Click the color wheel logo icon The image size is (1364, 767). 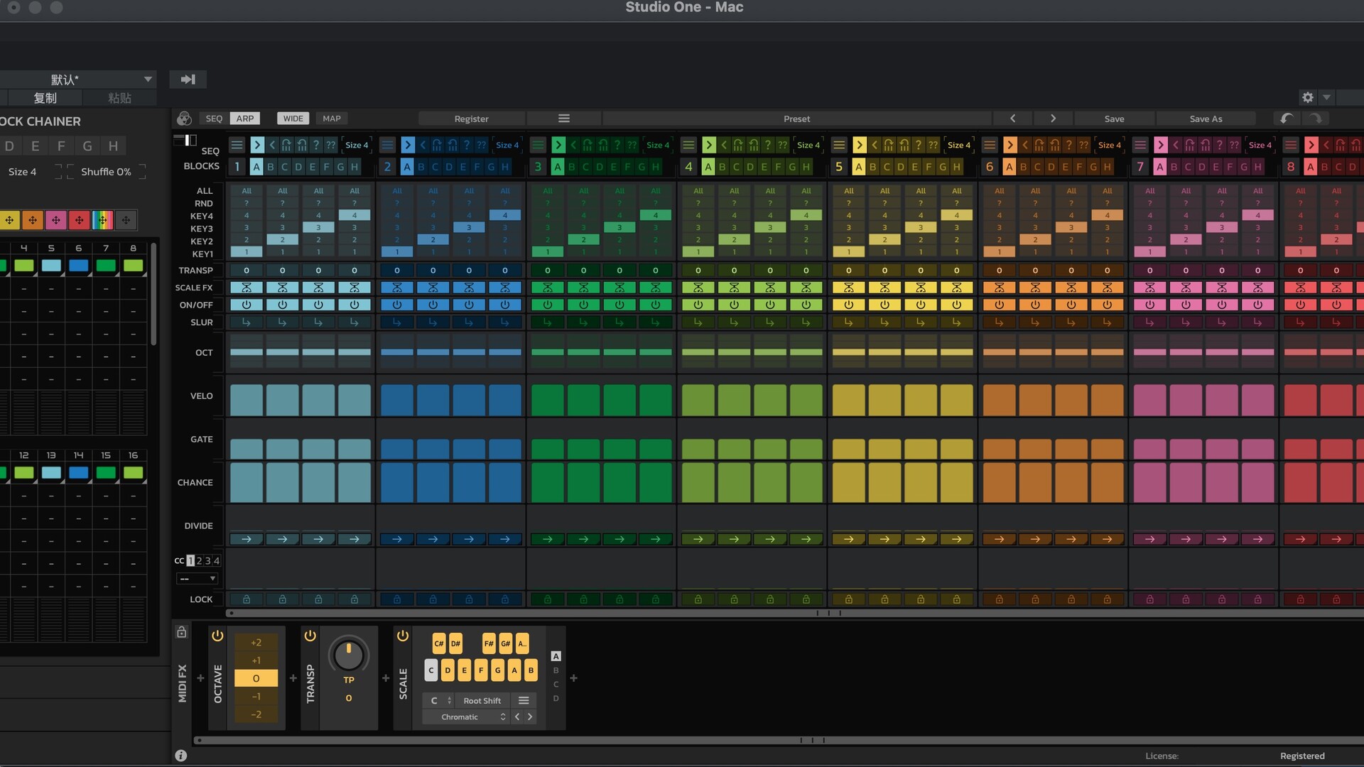[x=184, y=119]
